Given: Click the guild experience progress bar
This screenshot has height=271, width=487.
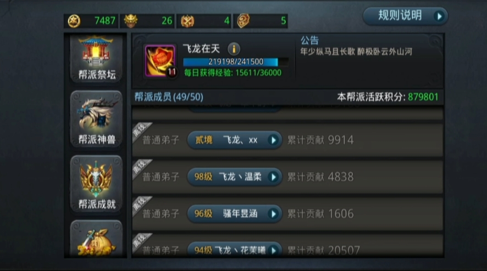Looking at the screenshot, I should click(236, 61).
